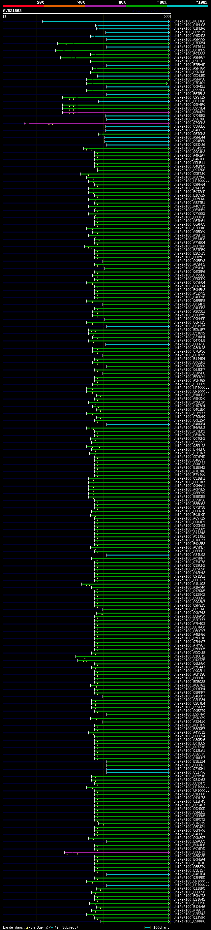Open hit UniRef100_Q8RC25
Viewport: 211px width, 930px height.
pos(189,856)
